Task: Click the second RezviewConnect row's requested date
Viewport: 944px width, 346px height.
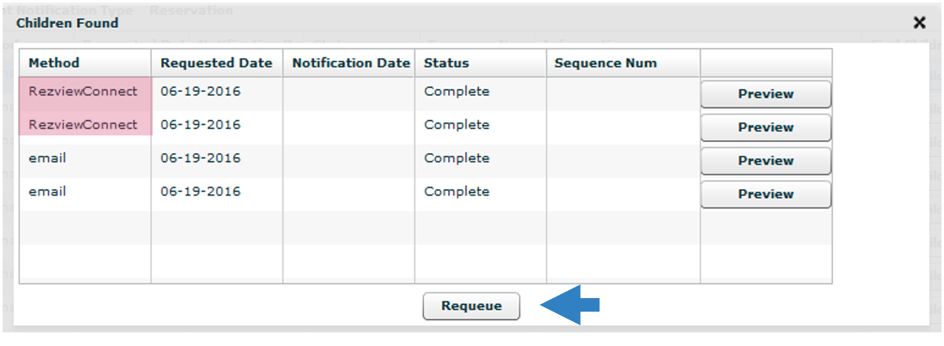Action: 201,124
